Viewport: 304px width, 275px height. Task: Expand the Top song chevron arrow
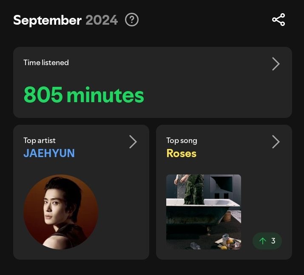(276, 142)
